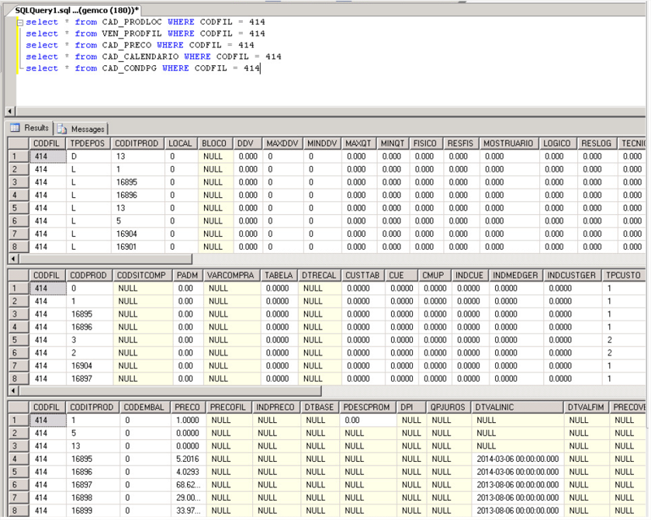Click the first grid's left scroll arrow
This screenshot has width=651, height=520.
point(13,259)
